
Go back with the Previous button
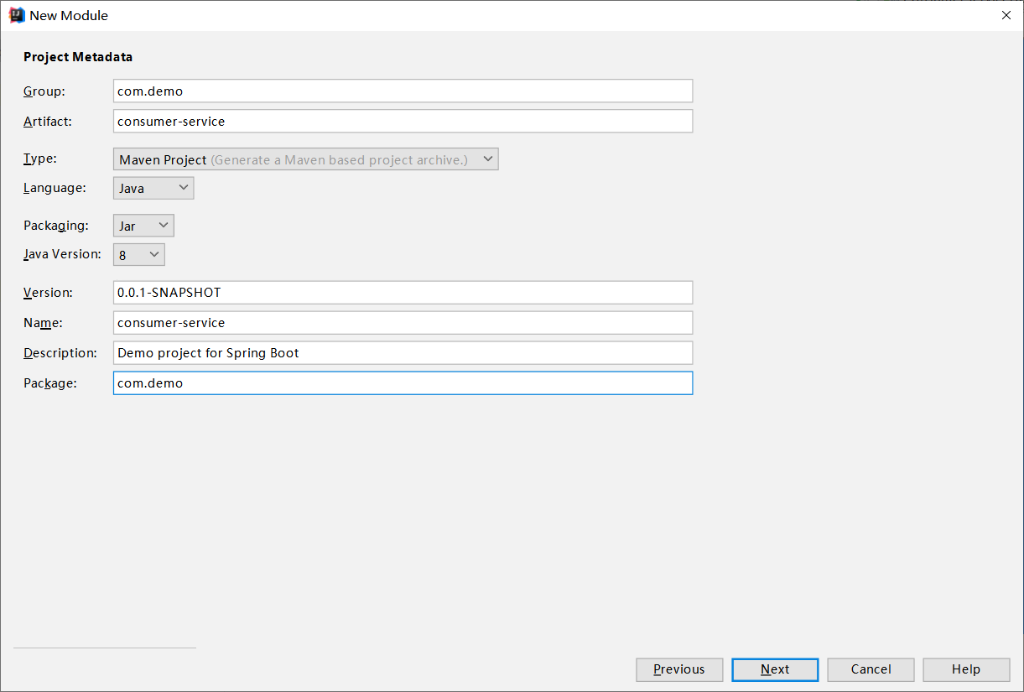pyautogui.click(x=679, y=669)
